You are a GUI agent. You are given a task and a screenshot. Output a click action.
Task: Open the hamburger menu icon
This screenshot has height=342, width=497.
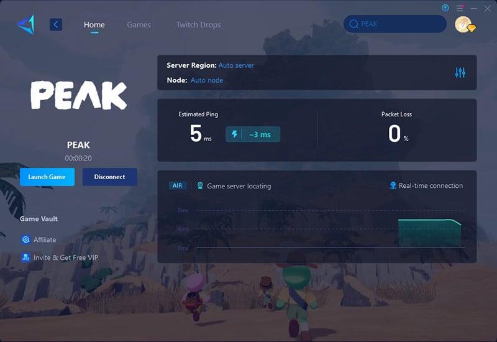click(460, 8)
